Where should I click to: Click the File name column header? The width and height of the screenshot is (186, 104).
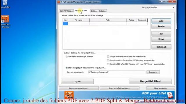point(78,20)
